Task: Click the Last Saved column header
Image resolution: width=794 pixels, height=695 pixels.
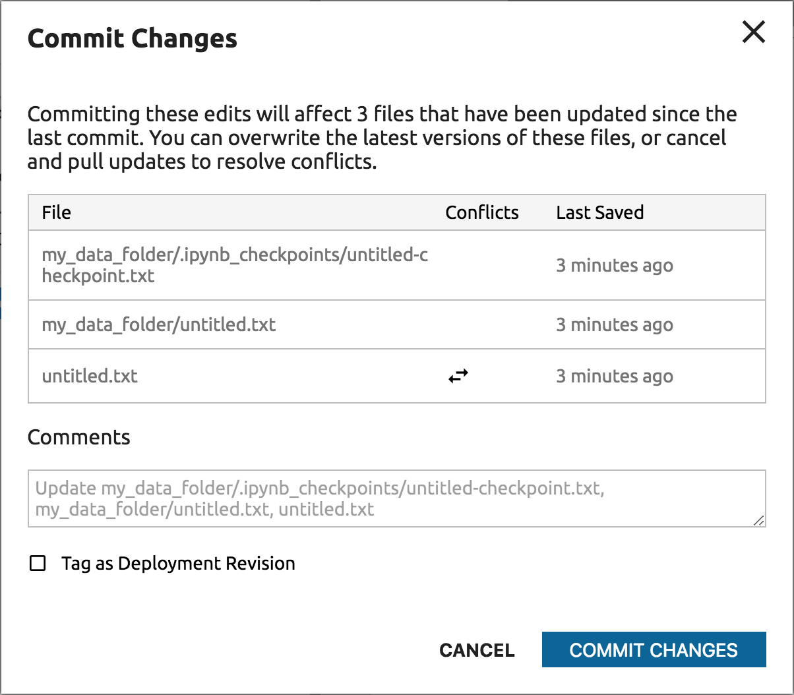Action: coord(599,212)
